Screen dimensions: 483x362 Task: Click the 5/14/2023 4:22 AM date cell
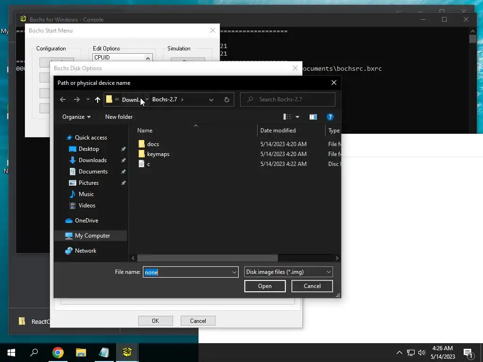(x=283, y=164)
